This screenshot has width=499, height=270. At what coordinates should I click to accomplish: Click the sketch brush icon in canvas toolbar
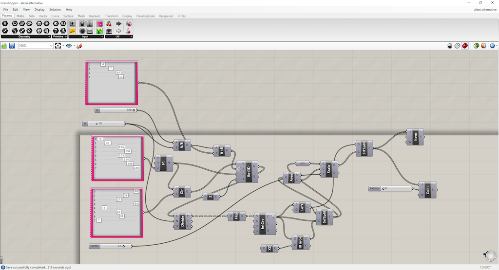(79, 46)
